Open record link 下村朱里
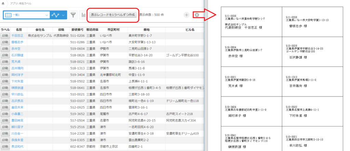This screenshot has height=151, width=350. point(17,81)
